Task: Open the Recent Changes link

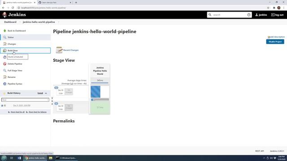Action: 71,50
